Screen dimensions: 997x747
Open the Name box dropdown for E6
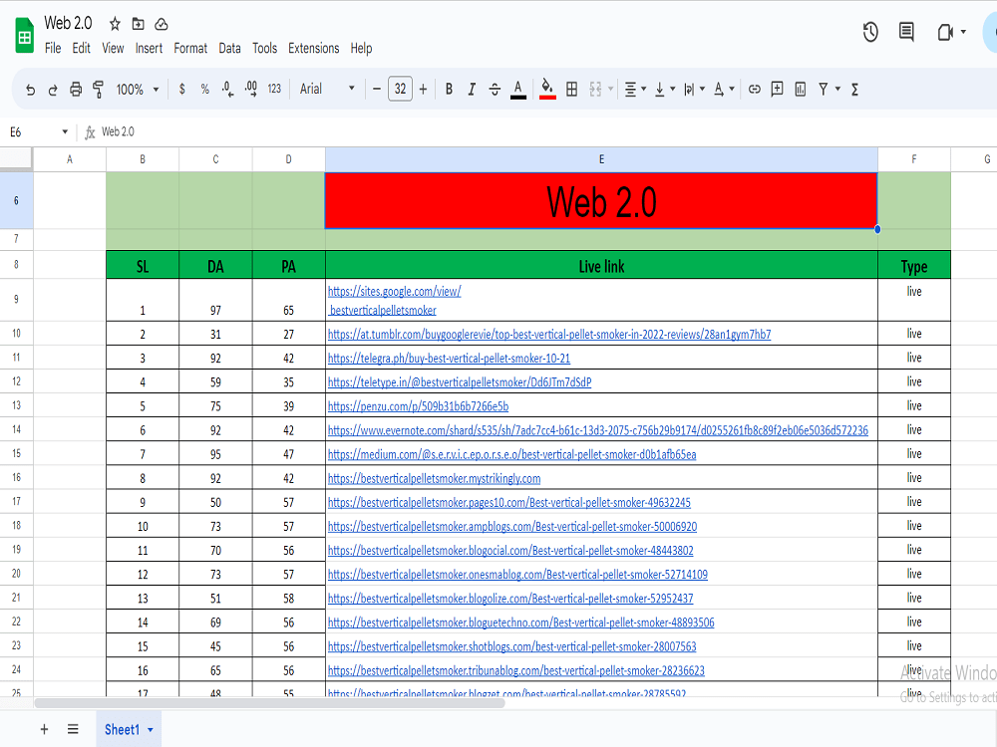pos(65,132)
